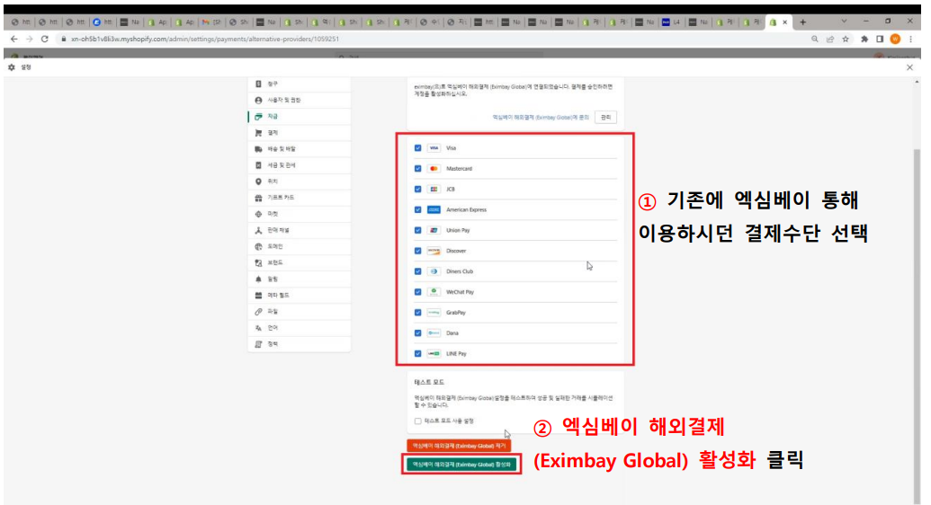Toggle the Discover checkbox
Image resolution: width=931 pixels, height=505 pixels.
[x=418, y=251]
